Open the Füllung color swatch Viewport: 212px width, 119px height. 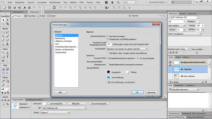point(127,72)
